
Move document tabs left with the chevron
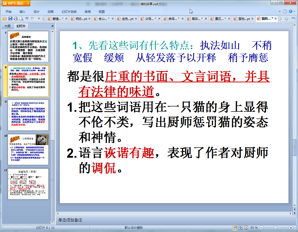tap(43, 19)
